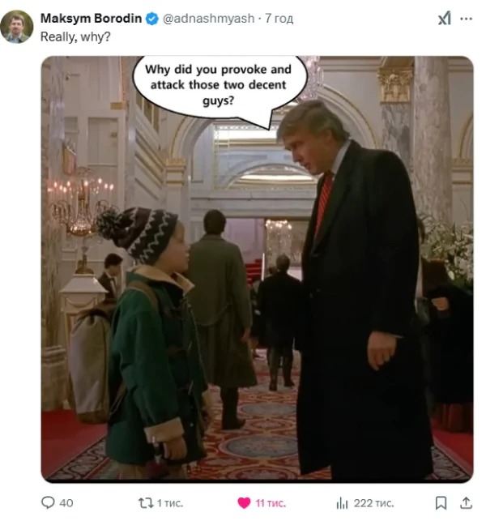Click the blue verified badge
This screenshot has width=486, height=521.
[x=152, y=19]
